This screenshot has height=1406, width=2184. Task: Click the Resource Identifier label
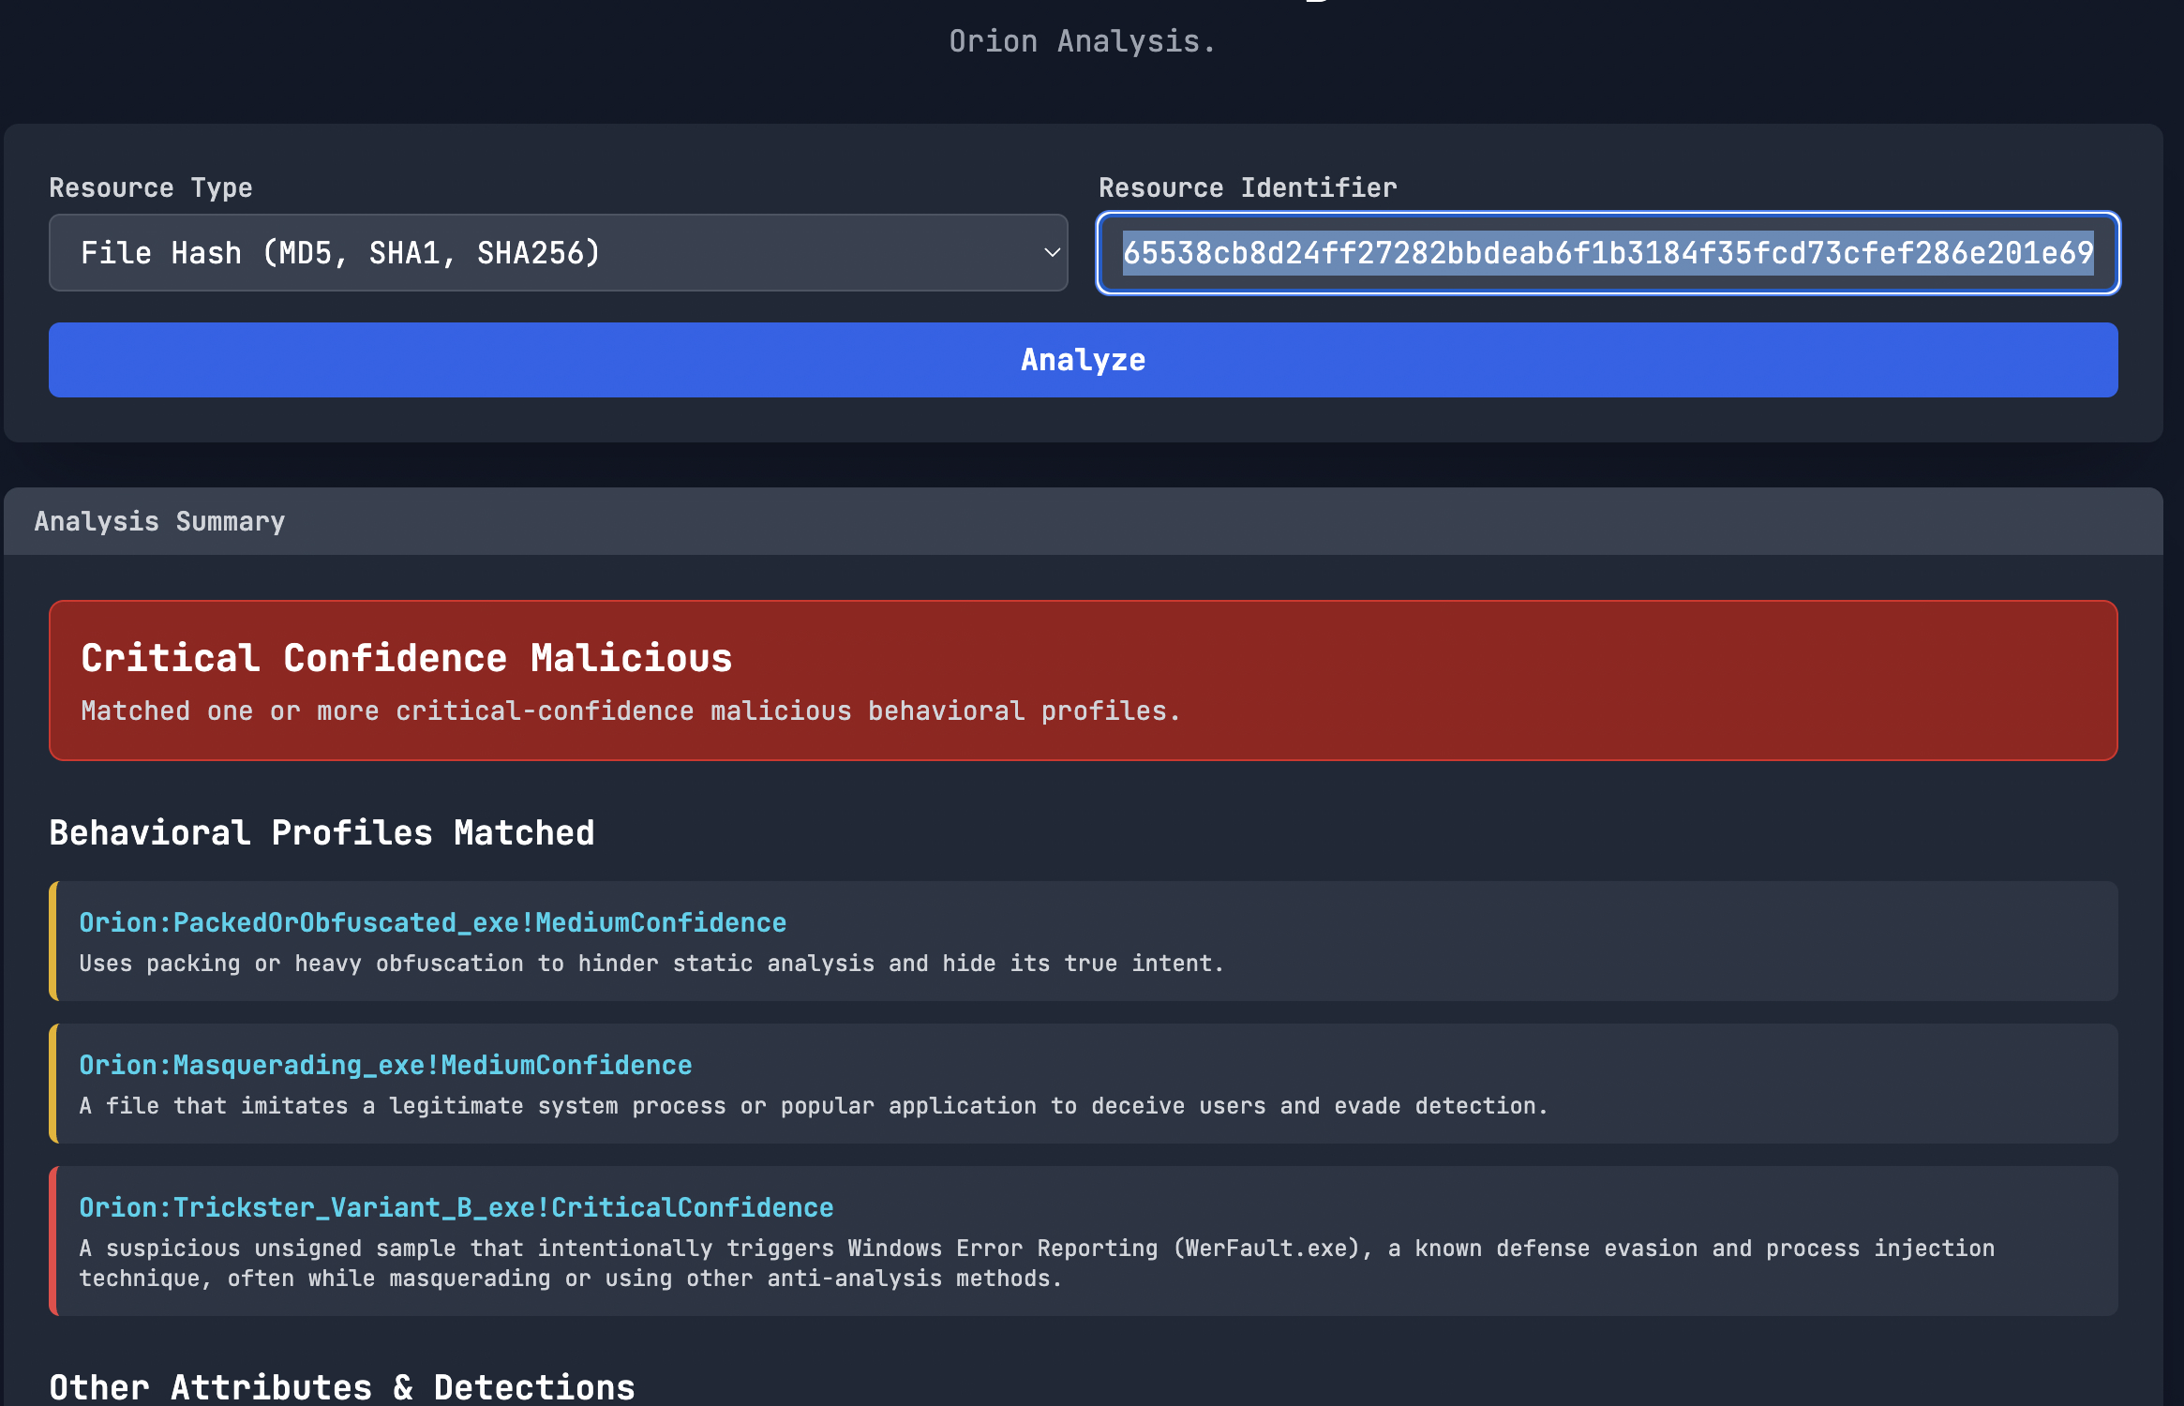pyautogui.click(x=1248, y=187)
